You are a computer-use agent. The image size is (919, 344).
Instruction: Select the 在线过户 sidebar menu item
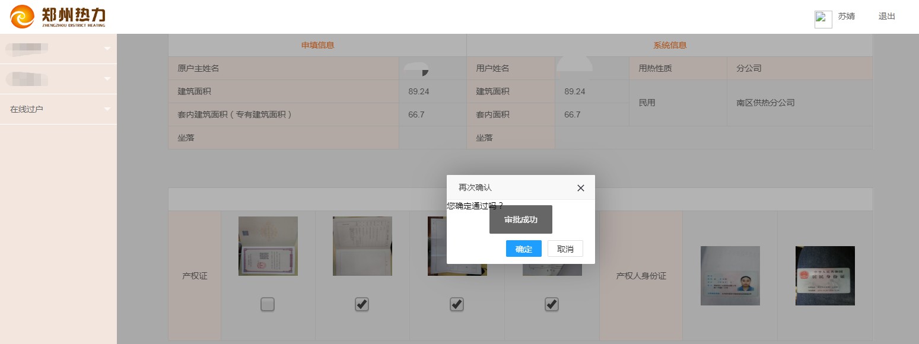point(27,109)
